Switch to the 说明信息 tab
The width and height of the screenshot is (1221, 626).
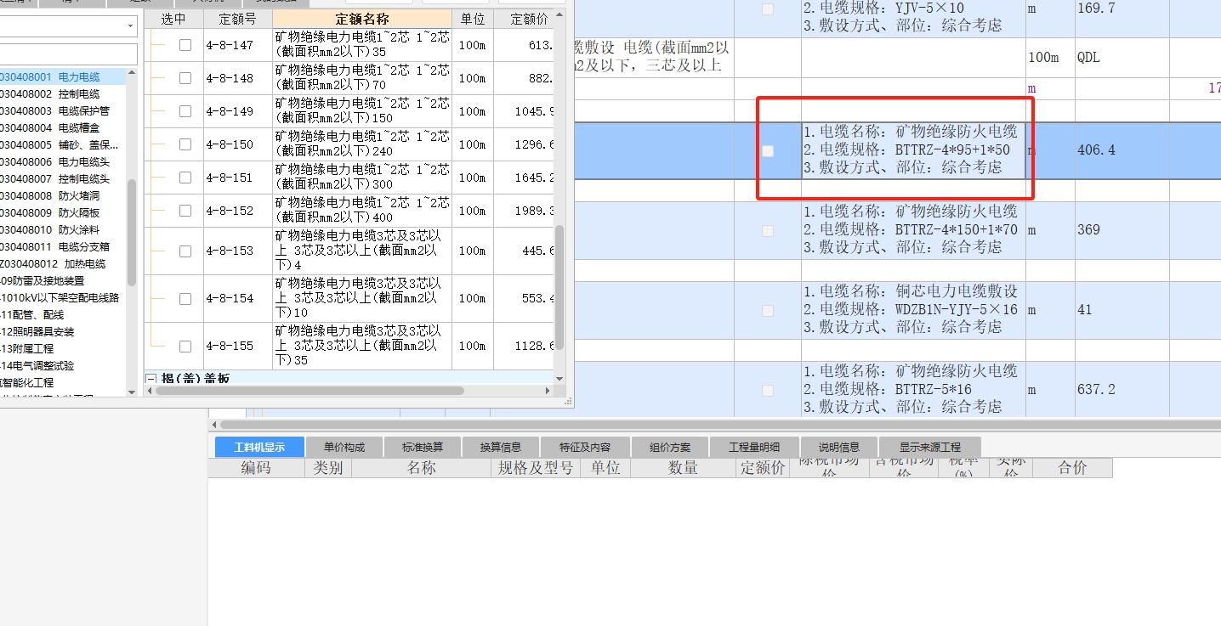(x=839, y=447)
